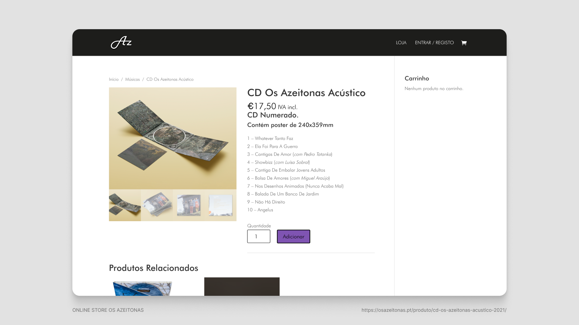Click the Carrinho sidebar heading

coord(417,78)
